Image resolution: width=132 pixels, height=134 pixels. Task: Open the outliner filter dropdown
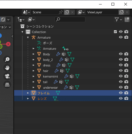point(118,19)
